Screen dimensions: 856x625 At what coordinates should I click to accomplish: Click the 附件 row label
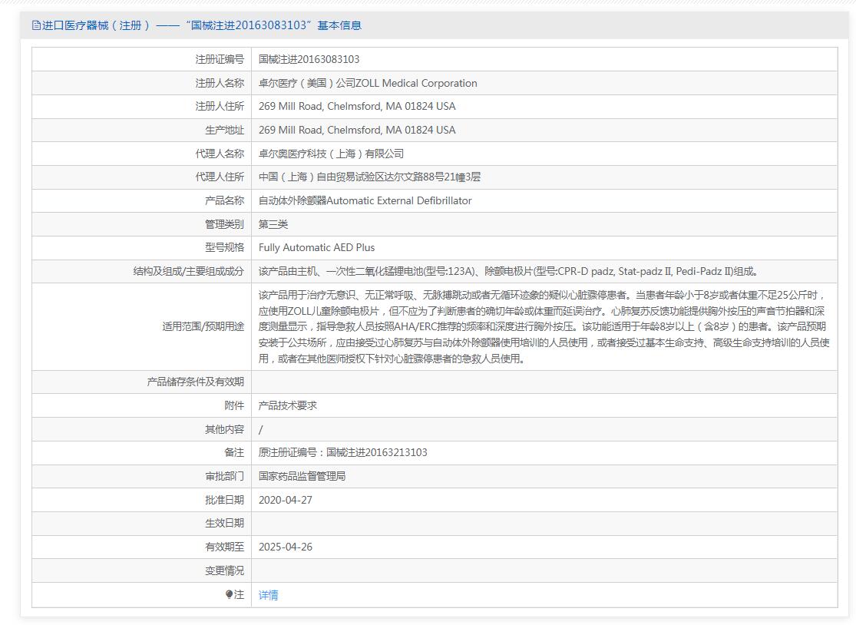tap(234, 405)
